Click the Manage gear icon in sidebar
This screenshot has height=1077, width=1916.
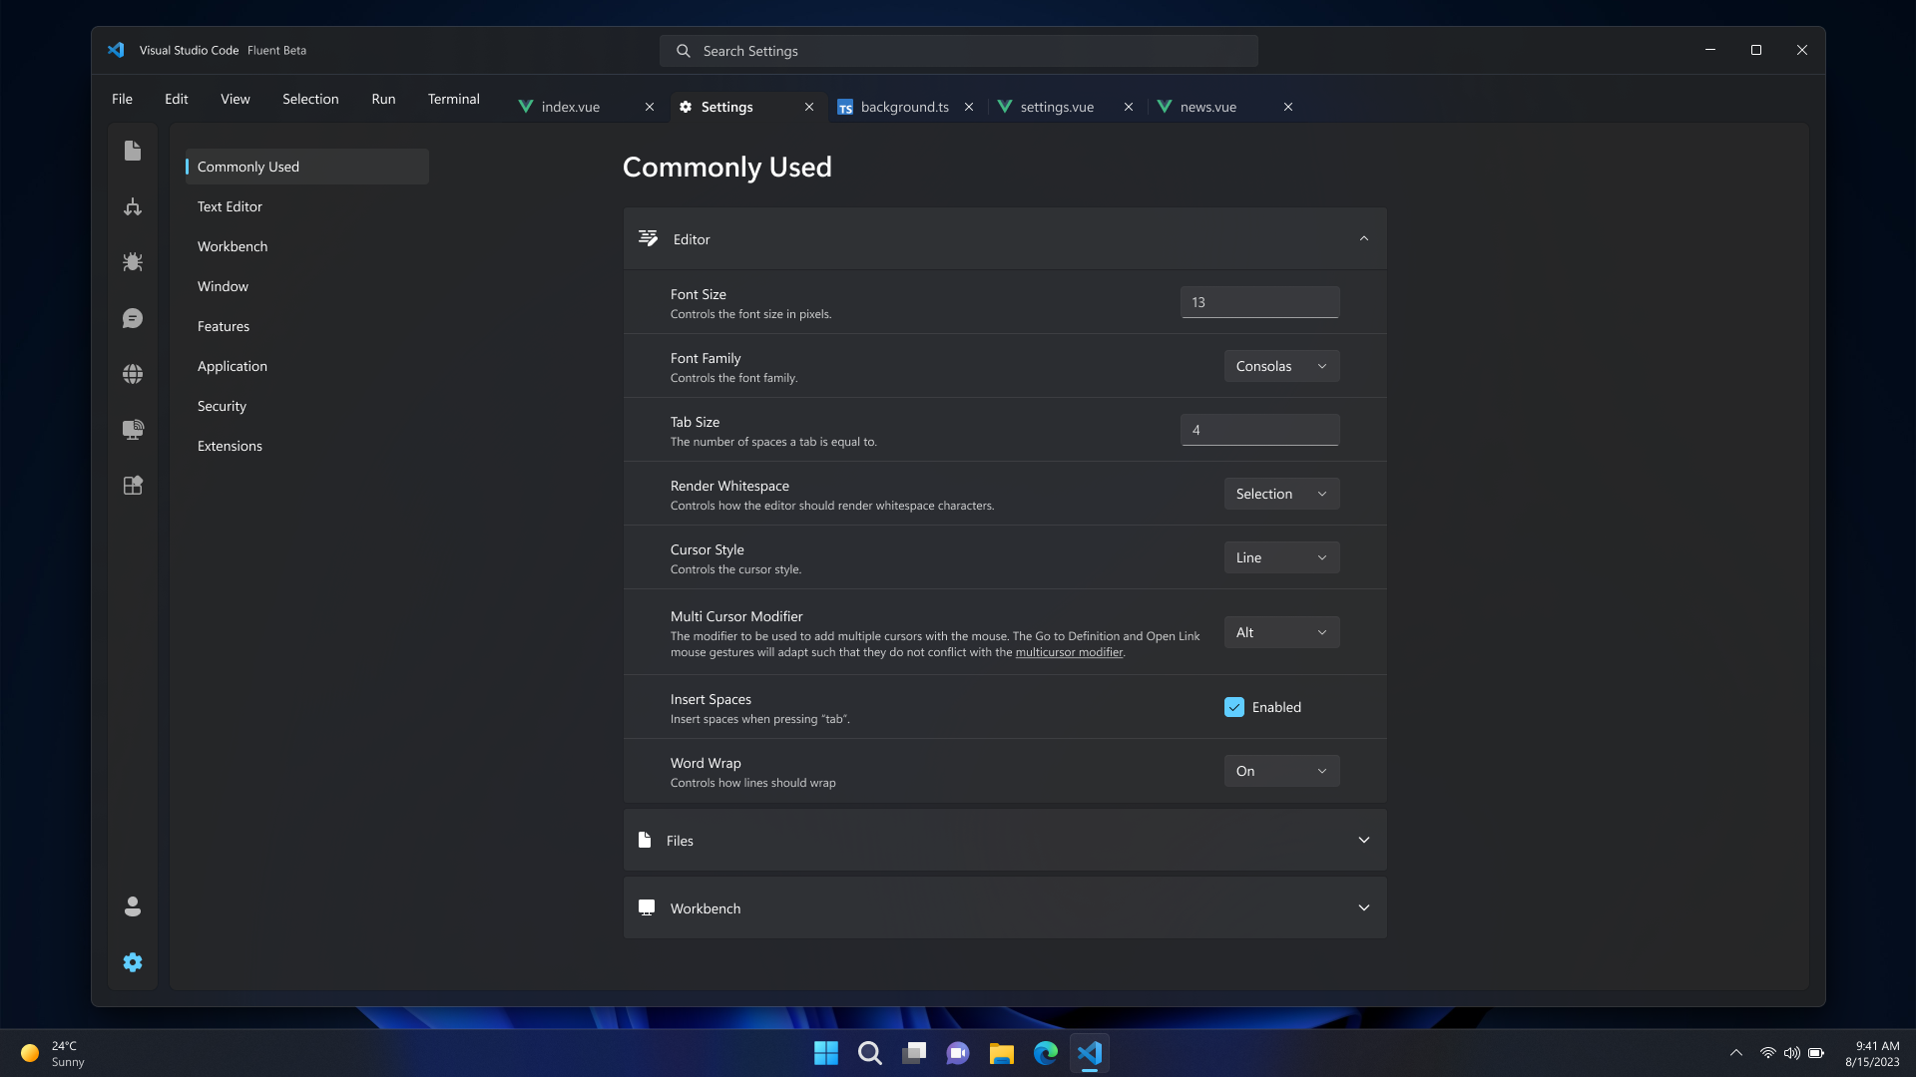pos(133,962)
